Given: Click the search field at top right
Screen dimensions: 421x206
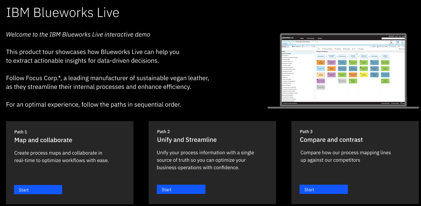Looking at the screenshot, I should [393, 39].
